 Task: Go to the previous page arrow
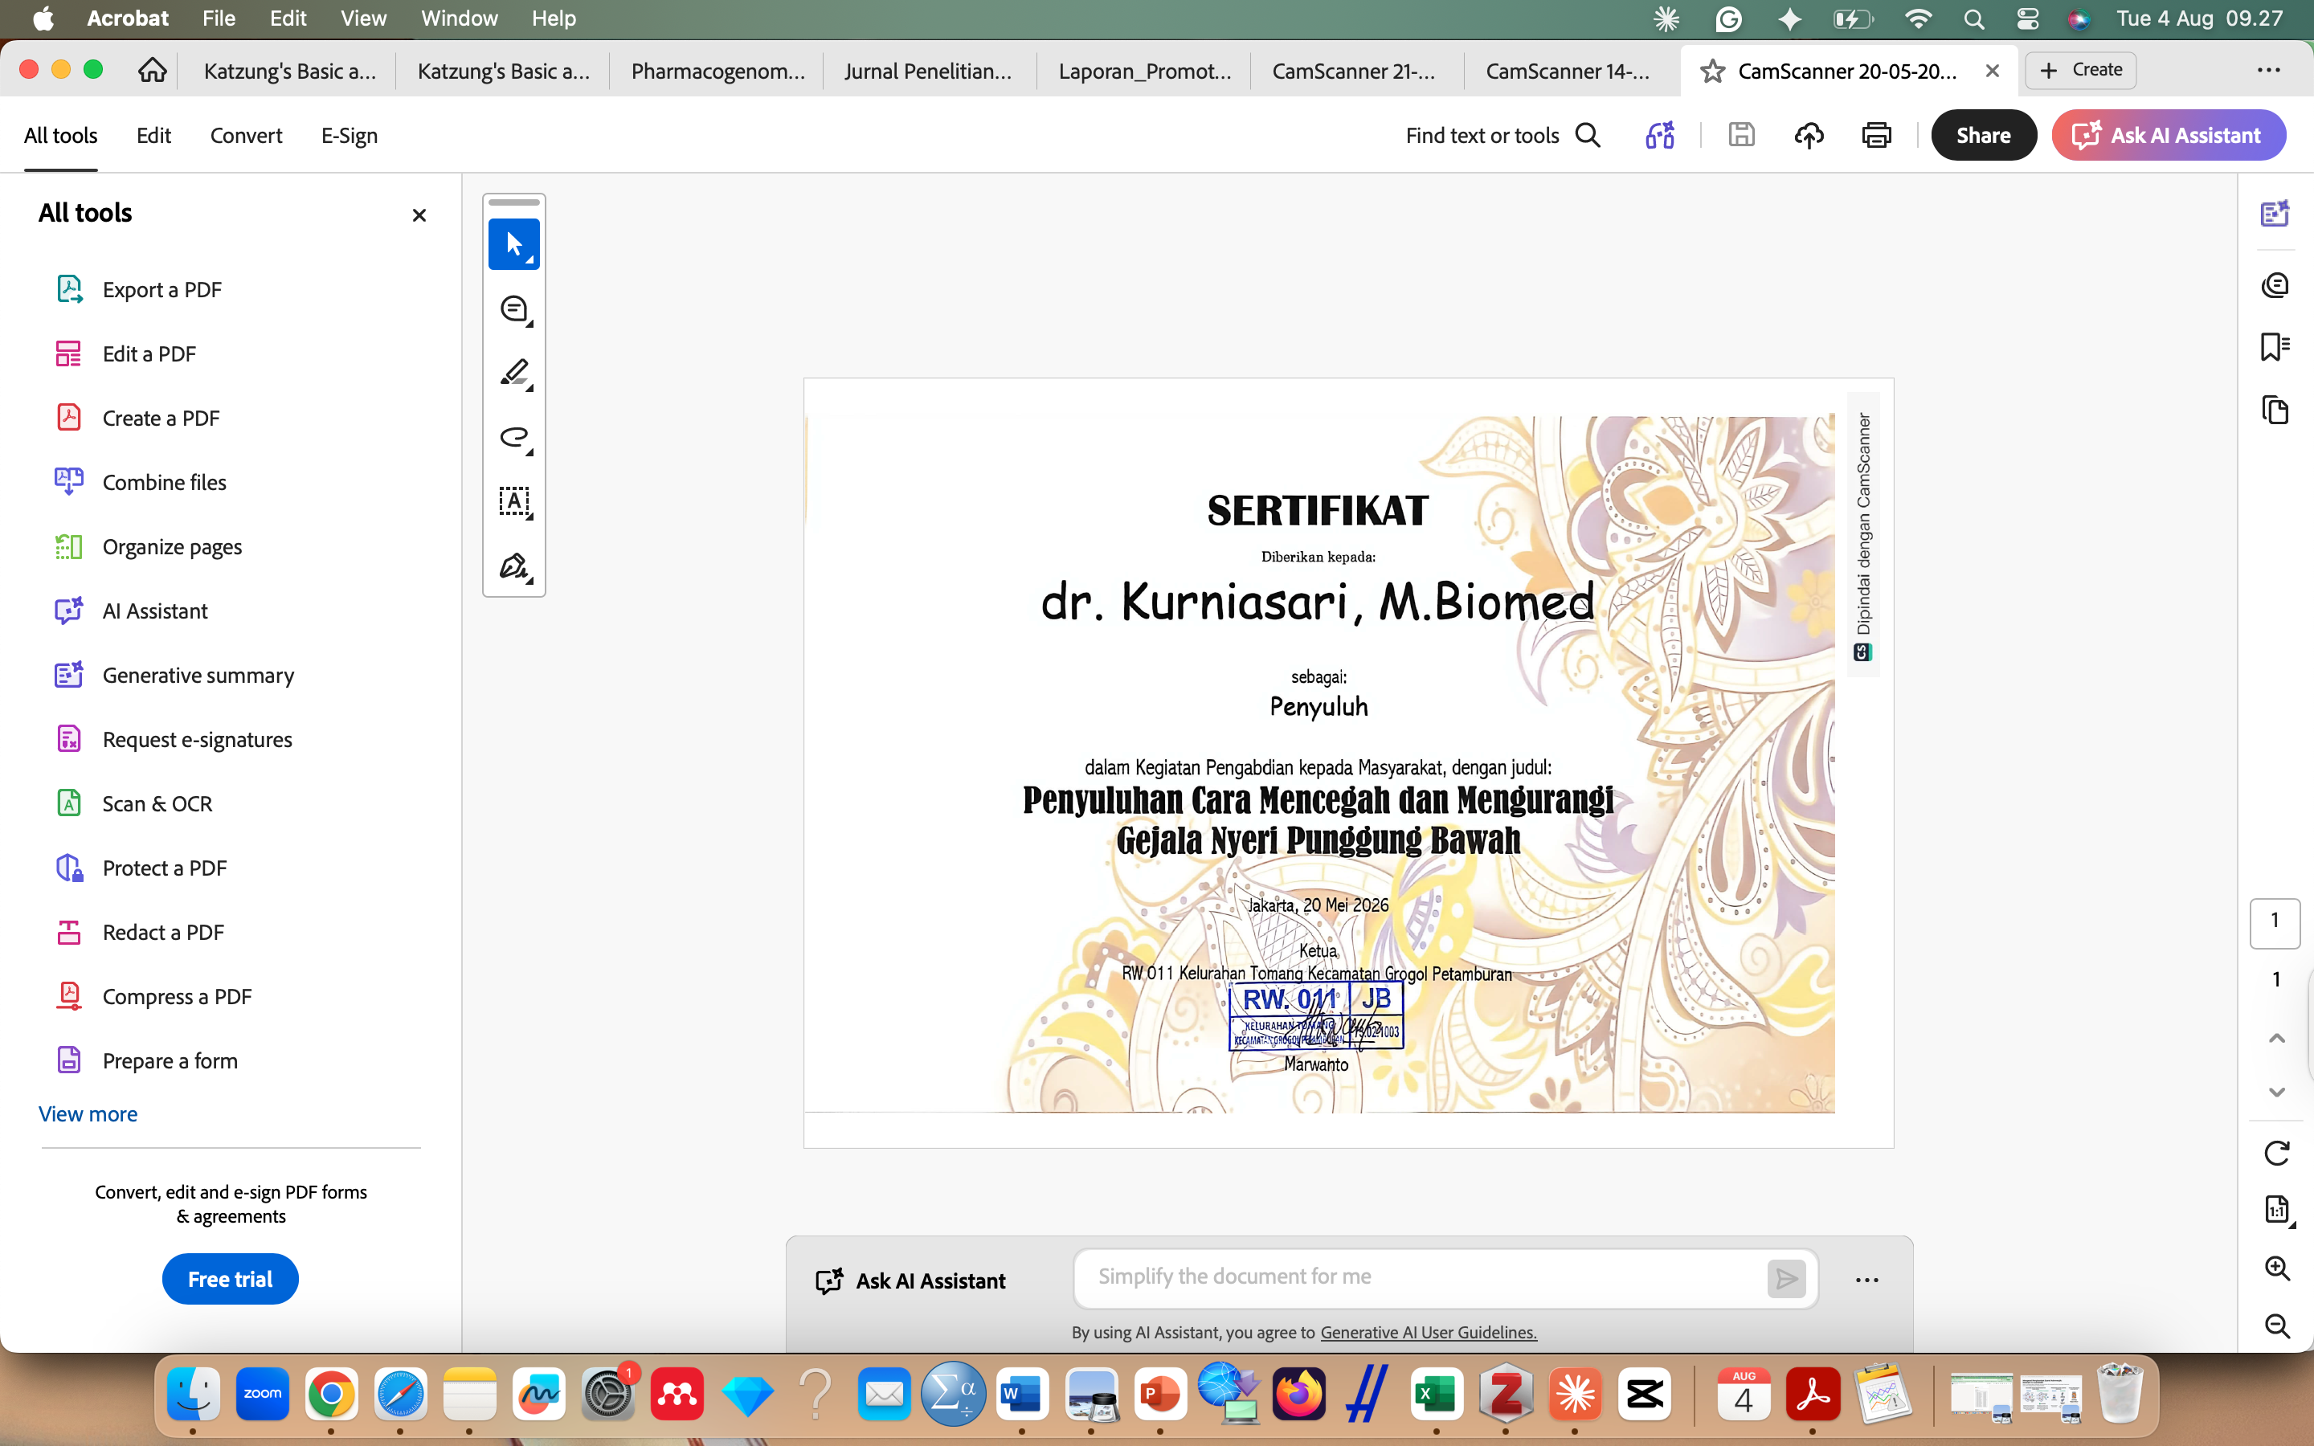click(2277, 1039)
